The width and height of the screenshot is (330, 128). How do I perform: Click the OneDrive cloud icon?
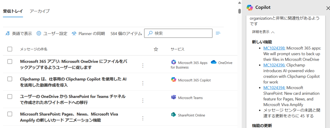[x=214, y=62]
